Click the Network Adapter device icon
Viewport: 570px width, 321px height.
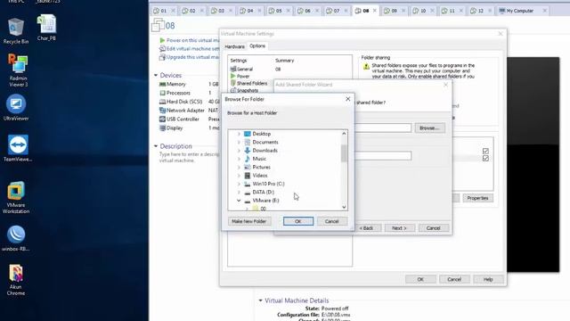click(162, 111)
